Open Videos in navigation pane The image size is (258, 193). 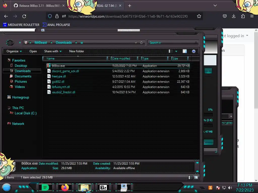point(20,87)
